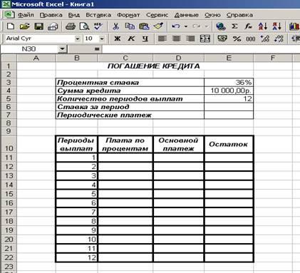300x273 pixels.
Task: Copy the selection using the Copy icon
Action: [130, 26]
